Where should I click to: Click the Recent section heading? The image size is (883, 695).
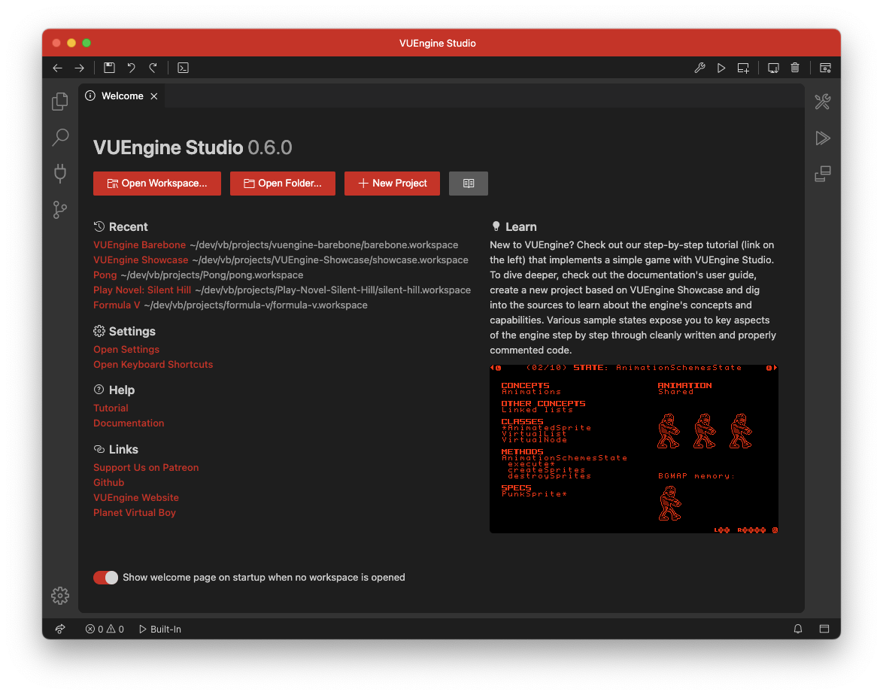pos(120,227)
